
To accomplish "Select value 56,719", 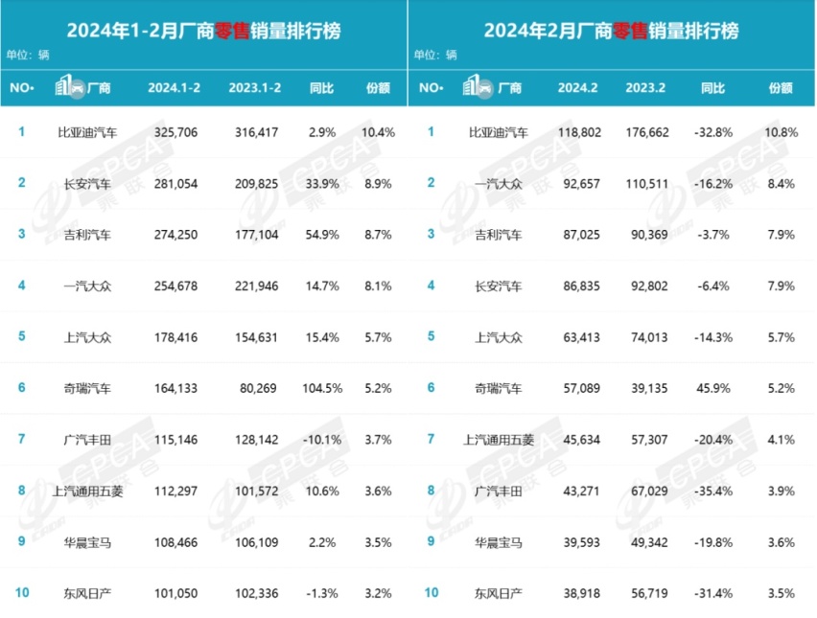I will (649, 593).
